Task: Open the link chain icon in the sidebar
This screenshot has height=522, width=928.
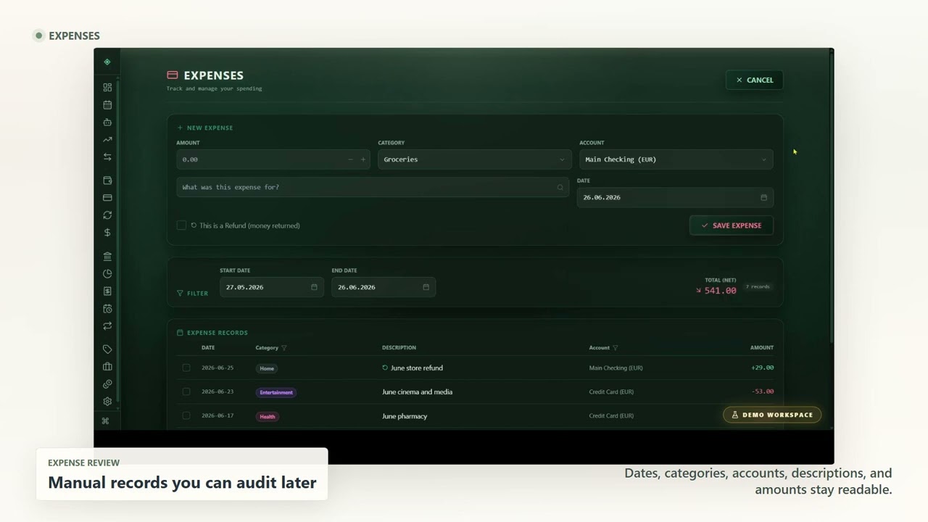Action: coord(107,384)
